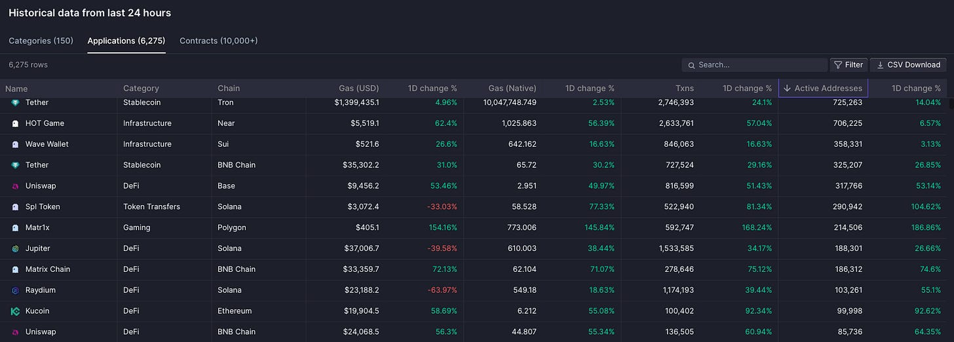Image resolution: width=954 pixels, height=342 pixels.
Task: Click the Jupiter app icon
Action: pos(16,249)
